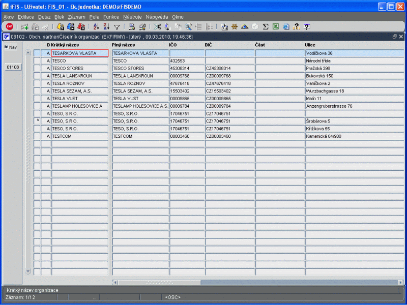Image resolution: width=407 pixels, height=305 pixels.
Task: Click the IČO cell 45308314
Action: (187, 69)
